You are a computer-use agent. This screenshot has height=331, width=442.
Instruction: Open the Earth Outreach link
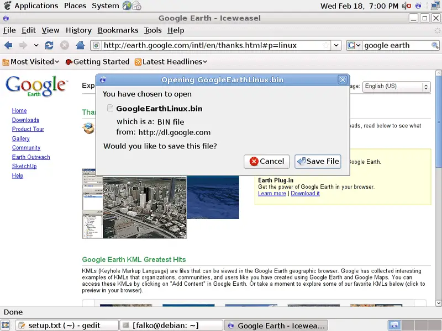pos(31,157)
